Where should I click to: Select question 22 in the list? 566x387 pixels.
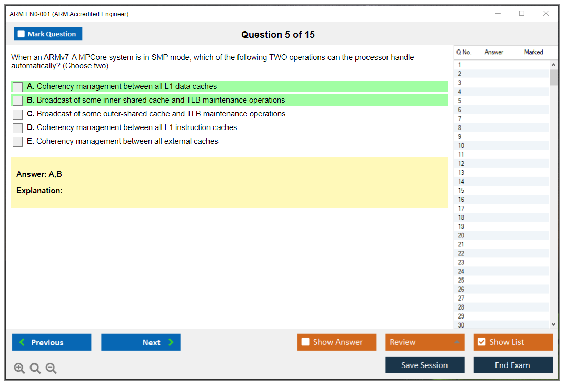pyautogui.click(x=461, y=253)
